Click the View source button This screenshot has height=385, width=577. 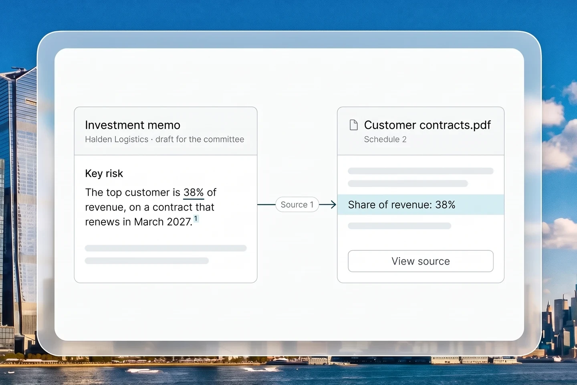[x=420, y=261]
